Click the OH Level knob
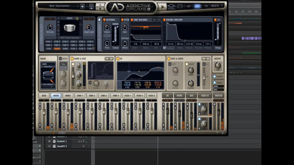Screen dimensions: 294x165 click(50, 28)
